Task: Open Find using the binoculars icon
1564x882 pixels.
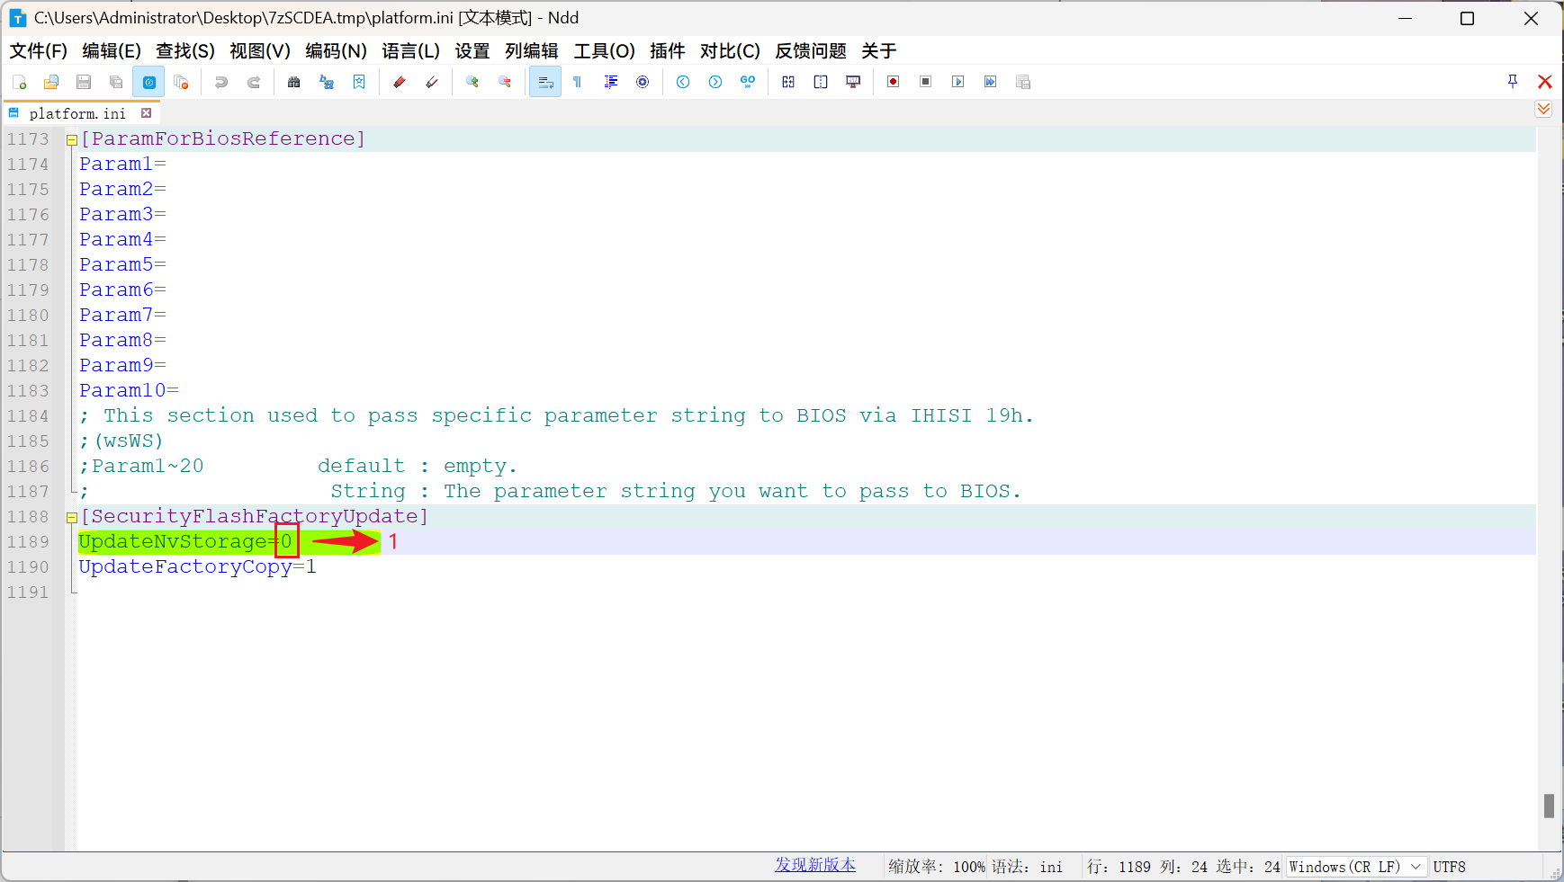Action: 294,82
